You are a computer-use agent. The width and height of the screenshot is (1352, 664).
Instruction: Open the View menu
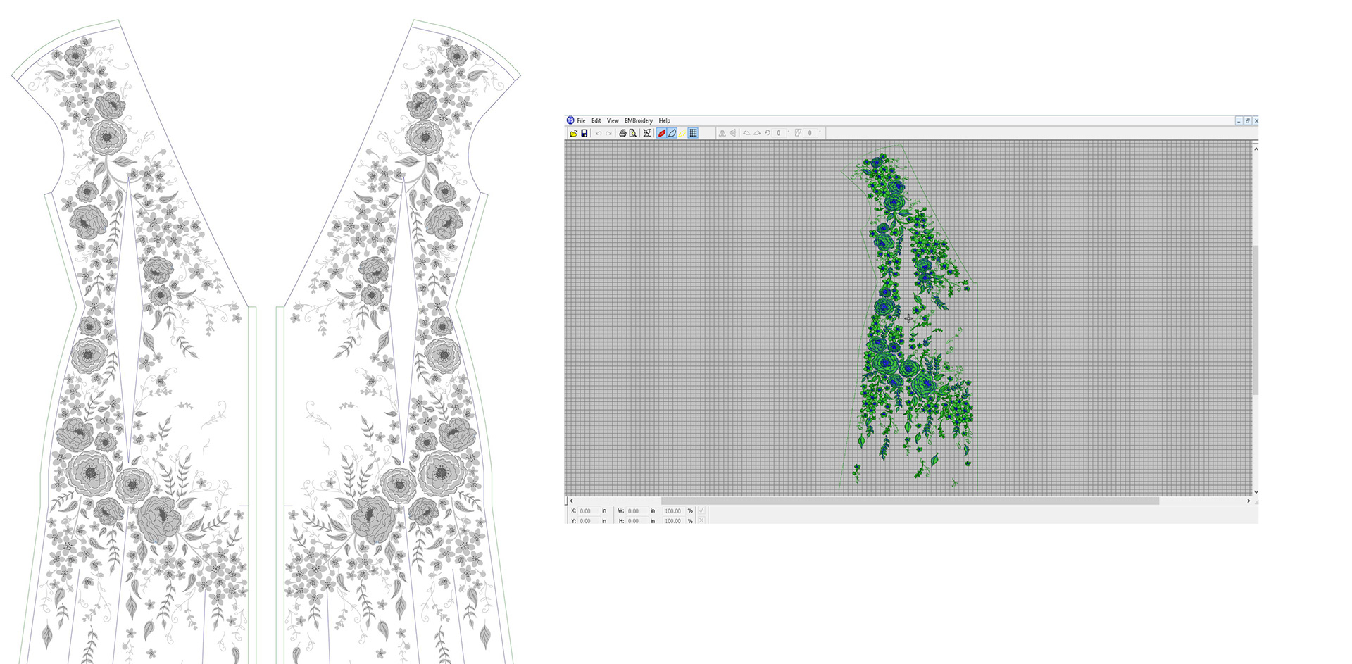click(612, 120)
